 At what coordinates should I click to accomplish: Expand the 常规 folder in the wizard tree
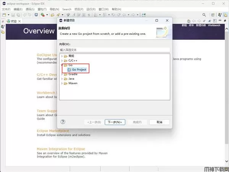[x=62, y=56]
